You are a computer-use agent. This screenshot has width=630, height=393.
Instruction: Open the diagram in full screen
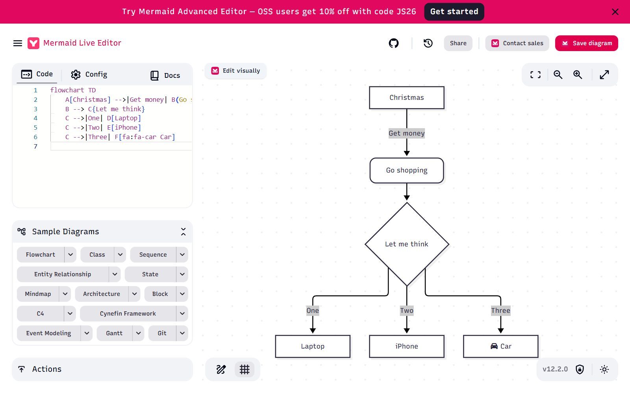[604, 75]
